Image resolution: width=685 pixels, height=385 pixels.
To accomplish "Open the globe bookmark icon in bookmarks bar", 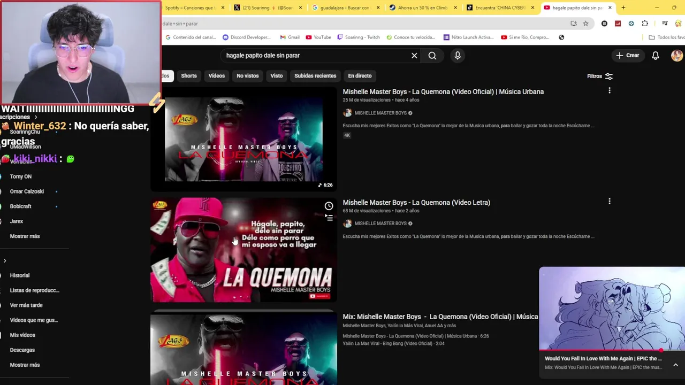I will (x=561, y=37).
